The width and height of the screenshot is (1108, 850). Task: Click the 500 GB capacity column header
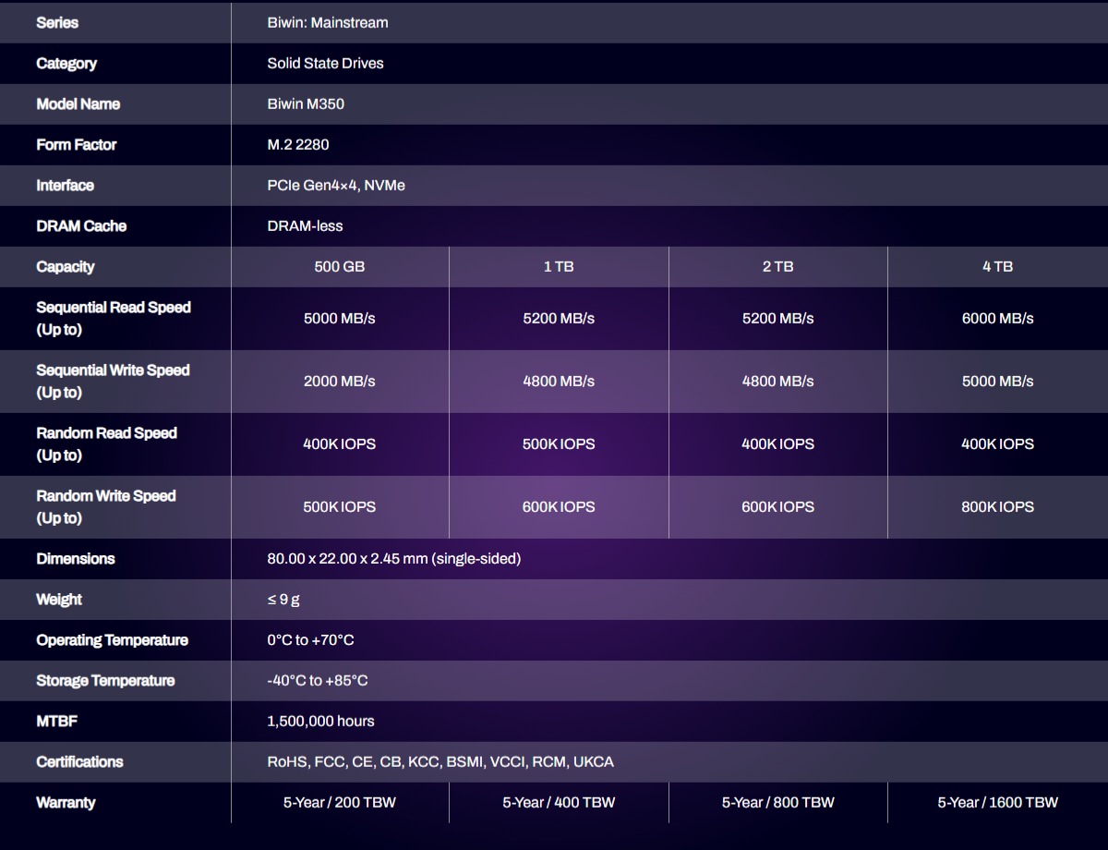pos(340,267)
